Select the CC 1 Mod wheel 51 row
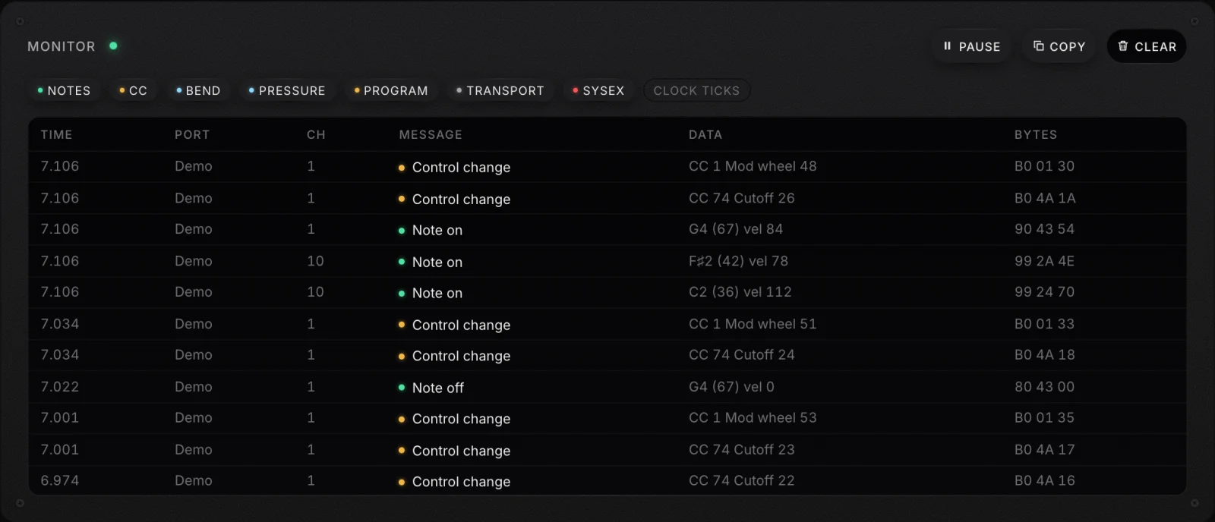This screenshot has width=1215, height=522. [x=607, y=324]
